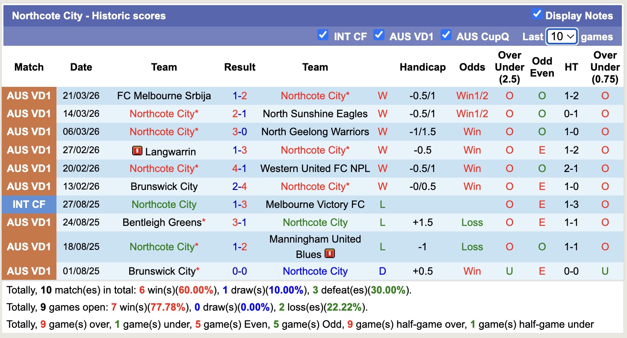Image resolution: width=627 pixels, height=338 pixels.
Task: Click Northcote City in the 21/03/26 row
Action: click(x=315, y=96)
